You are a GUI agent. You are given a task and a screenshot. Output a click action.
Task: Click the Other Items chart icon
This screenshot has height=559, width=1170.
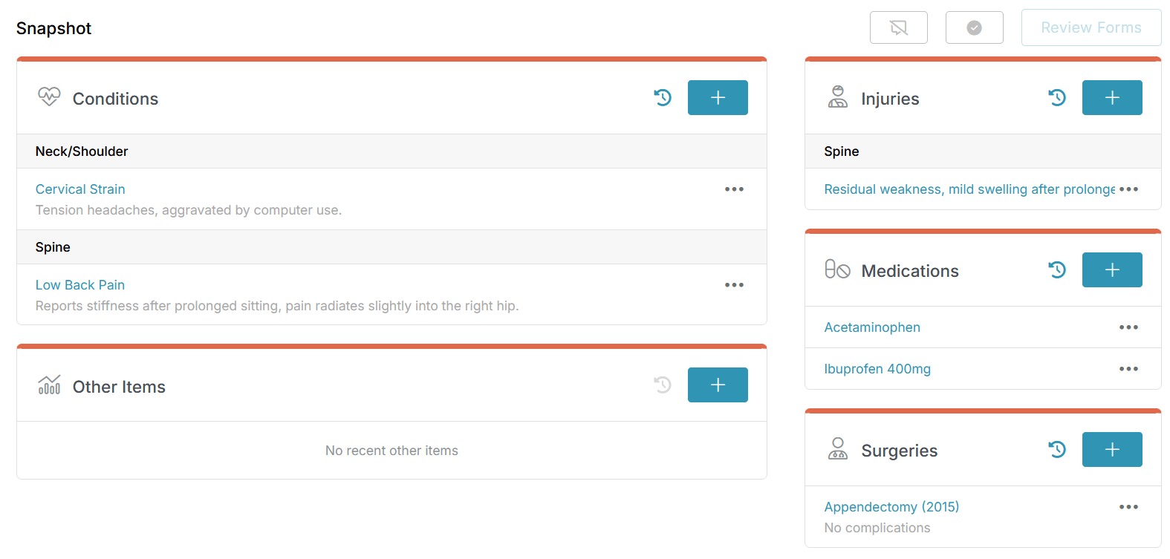[x=49, y=385]
